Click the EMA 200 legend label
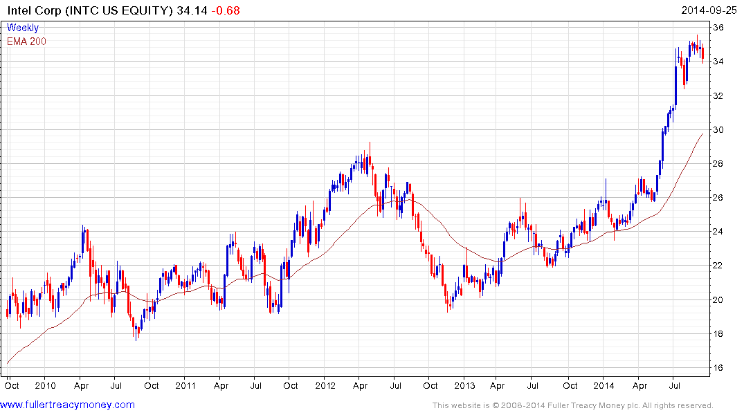The image size is (744, 415). click(x=26, y=41)
